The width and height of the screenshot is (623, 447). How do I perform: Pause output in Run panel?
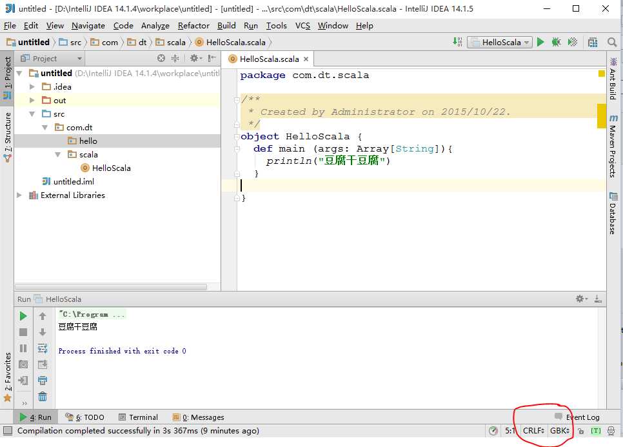point(23,348)
